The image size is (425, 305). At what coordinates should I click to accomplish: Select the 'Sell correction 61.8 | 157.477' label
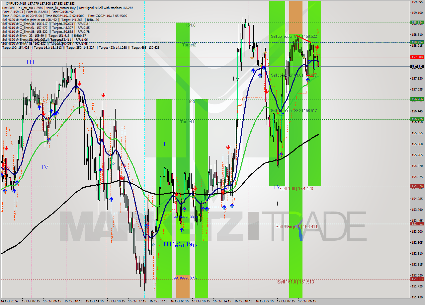294,75
